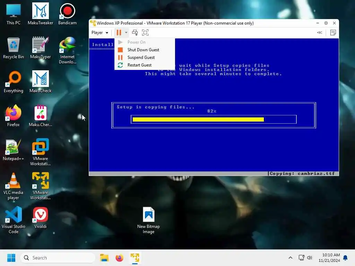Screen dimensions: 355x266
Task: Click 'Setup is copying files...' text
Action: click(x=156, y=107)
